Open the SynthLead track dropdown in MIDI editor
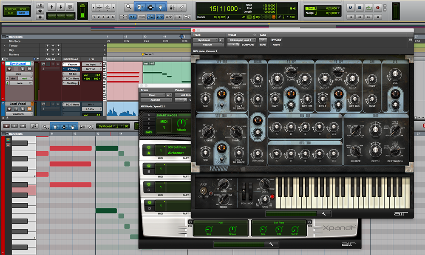The height and width of the screenshot is (255, 425). coord(106,126)
